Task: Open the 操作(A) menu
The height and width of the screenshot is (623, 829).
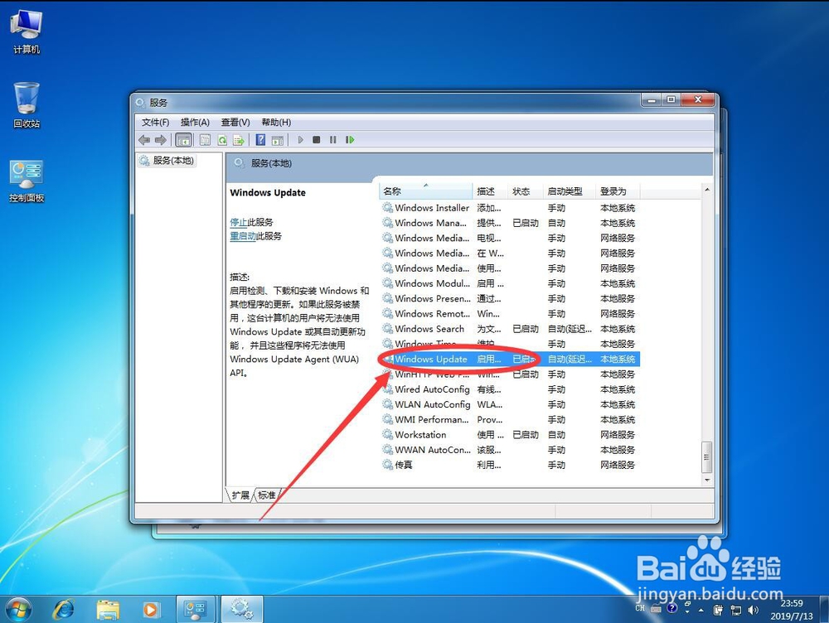Action: pos(195,123)
